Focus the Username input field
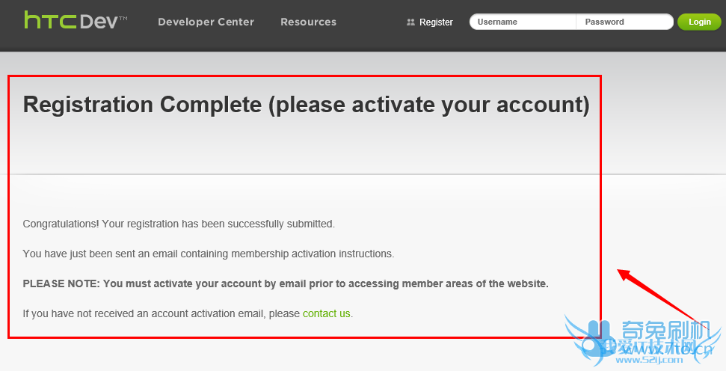 pos(523,22)
